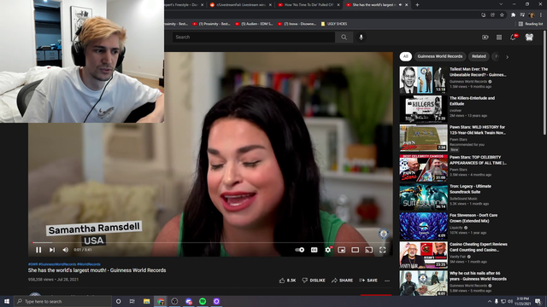The image size is (547, 307).
Task: Open the '(5) Audien - EDM S...' bookmark
Action: pyautogui.click(x=254, y=24)
